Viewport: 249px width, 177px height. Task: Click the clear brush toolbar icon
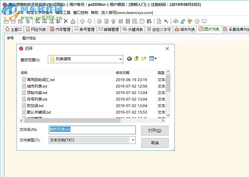[73, 21]
